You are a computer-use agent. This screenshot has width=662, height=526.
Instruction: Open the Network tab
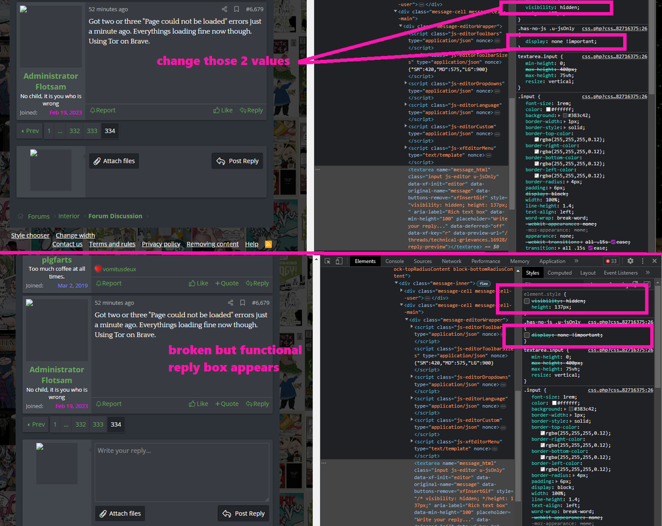[451, 261]
